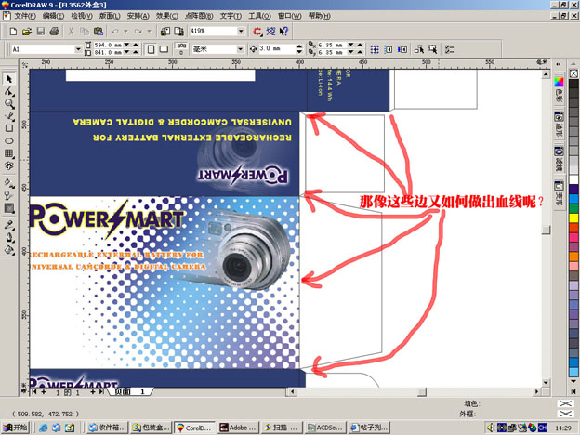Select the Shape tool
The image size is (580, 435).
(x=9, y=91)
